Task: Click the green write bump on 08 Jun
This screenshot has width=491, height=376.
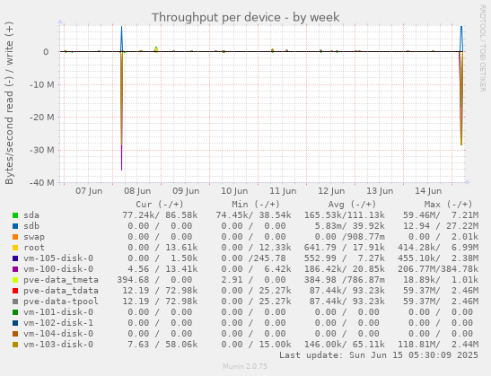Action: click(156, 48)
